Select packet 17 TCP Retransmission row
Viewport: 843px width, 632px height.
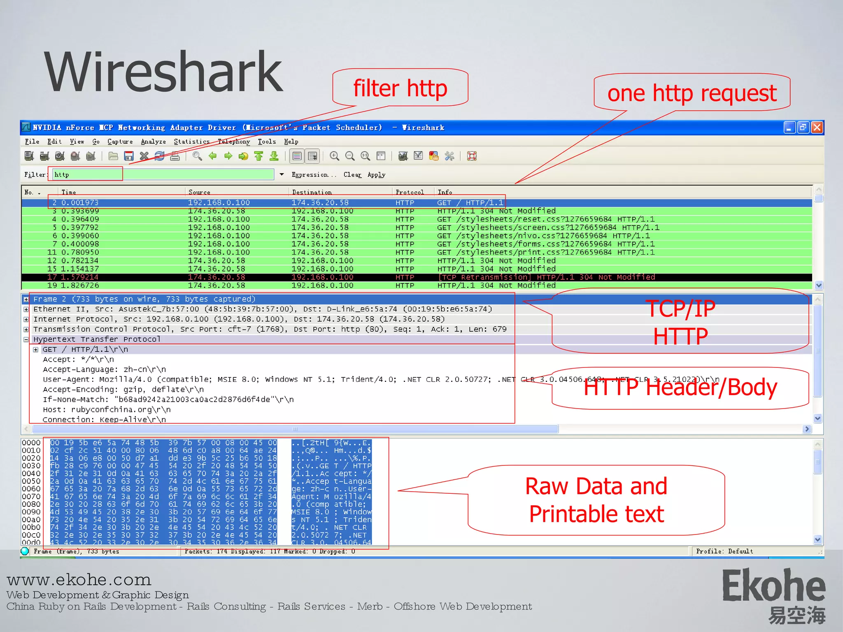417,277
